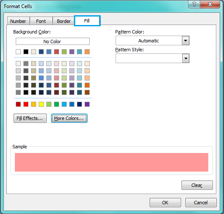Select the dark red standard color swatch

pyautogui.click(x=18, y=104)
